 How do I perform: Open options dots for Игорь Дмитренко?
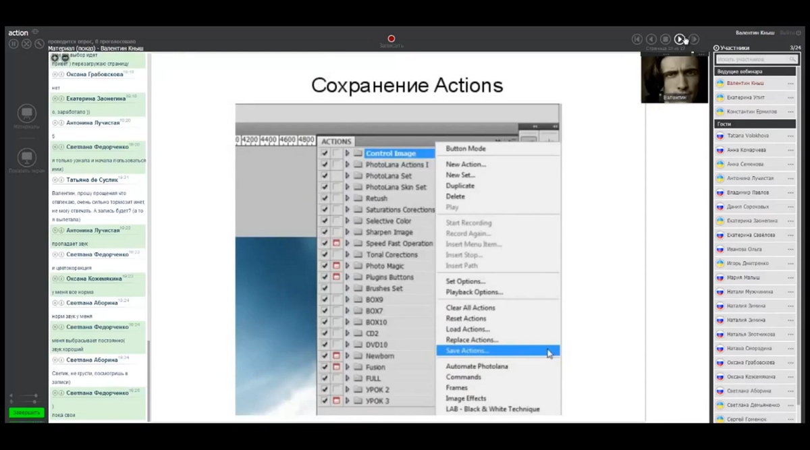click(790, 263)
